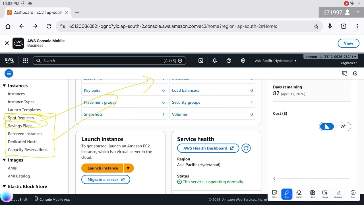364x205 pixels.
Task: Open Reserved Instances in the sidebar
Action: [25, 134]
